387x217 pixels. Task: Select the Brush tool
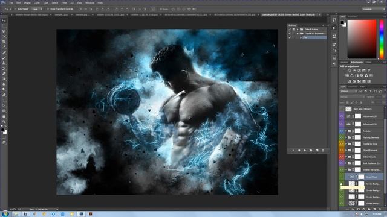click(x=4, y=58)
